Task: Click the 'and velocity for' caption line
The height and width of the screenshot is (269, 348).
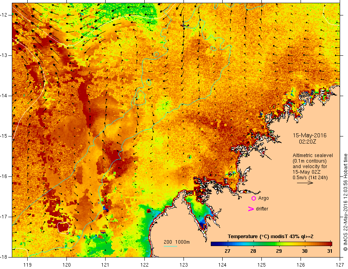Action: 310,167
